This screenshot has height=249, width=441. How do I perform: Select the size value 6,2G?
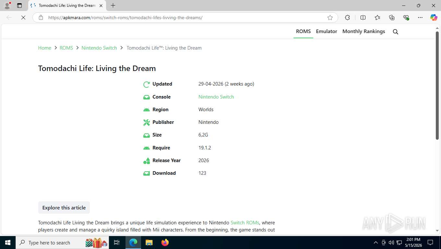[203, 135]
